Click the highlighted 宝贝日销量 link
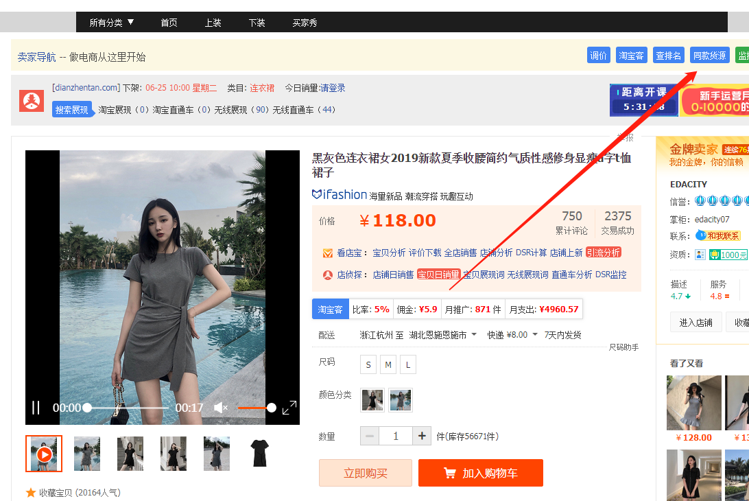 pyautogui.click(x=438, y=275)
